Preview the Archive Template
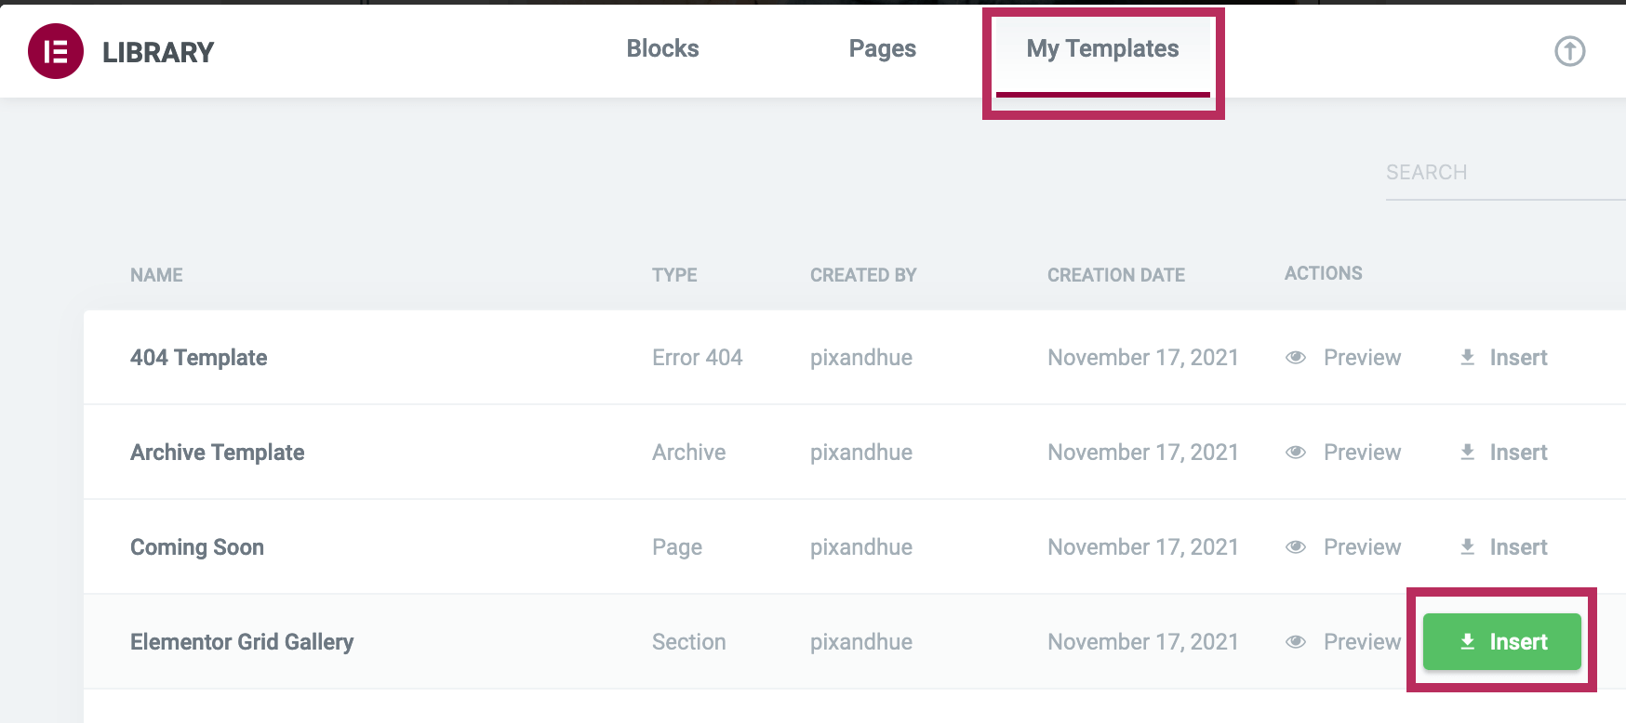The image size is (1626, 723). [1361, 453]
